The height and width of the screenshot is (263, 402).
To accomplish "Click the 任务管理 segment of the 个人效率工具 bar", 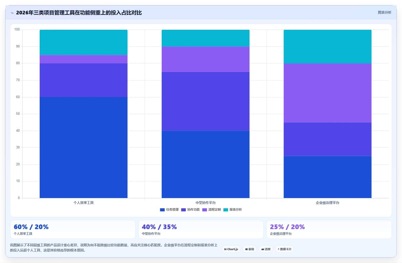I will 83,147.
